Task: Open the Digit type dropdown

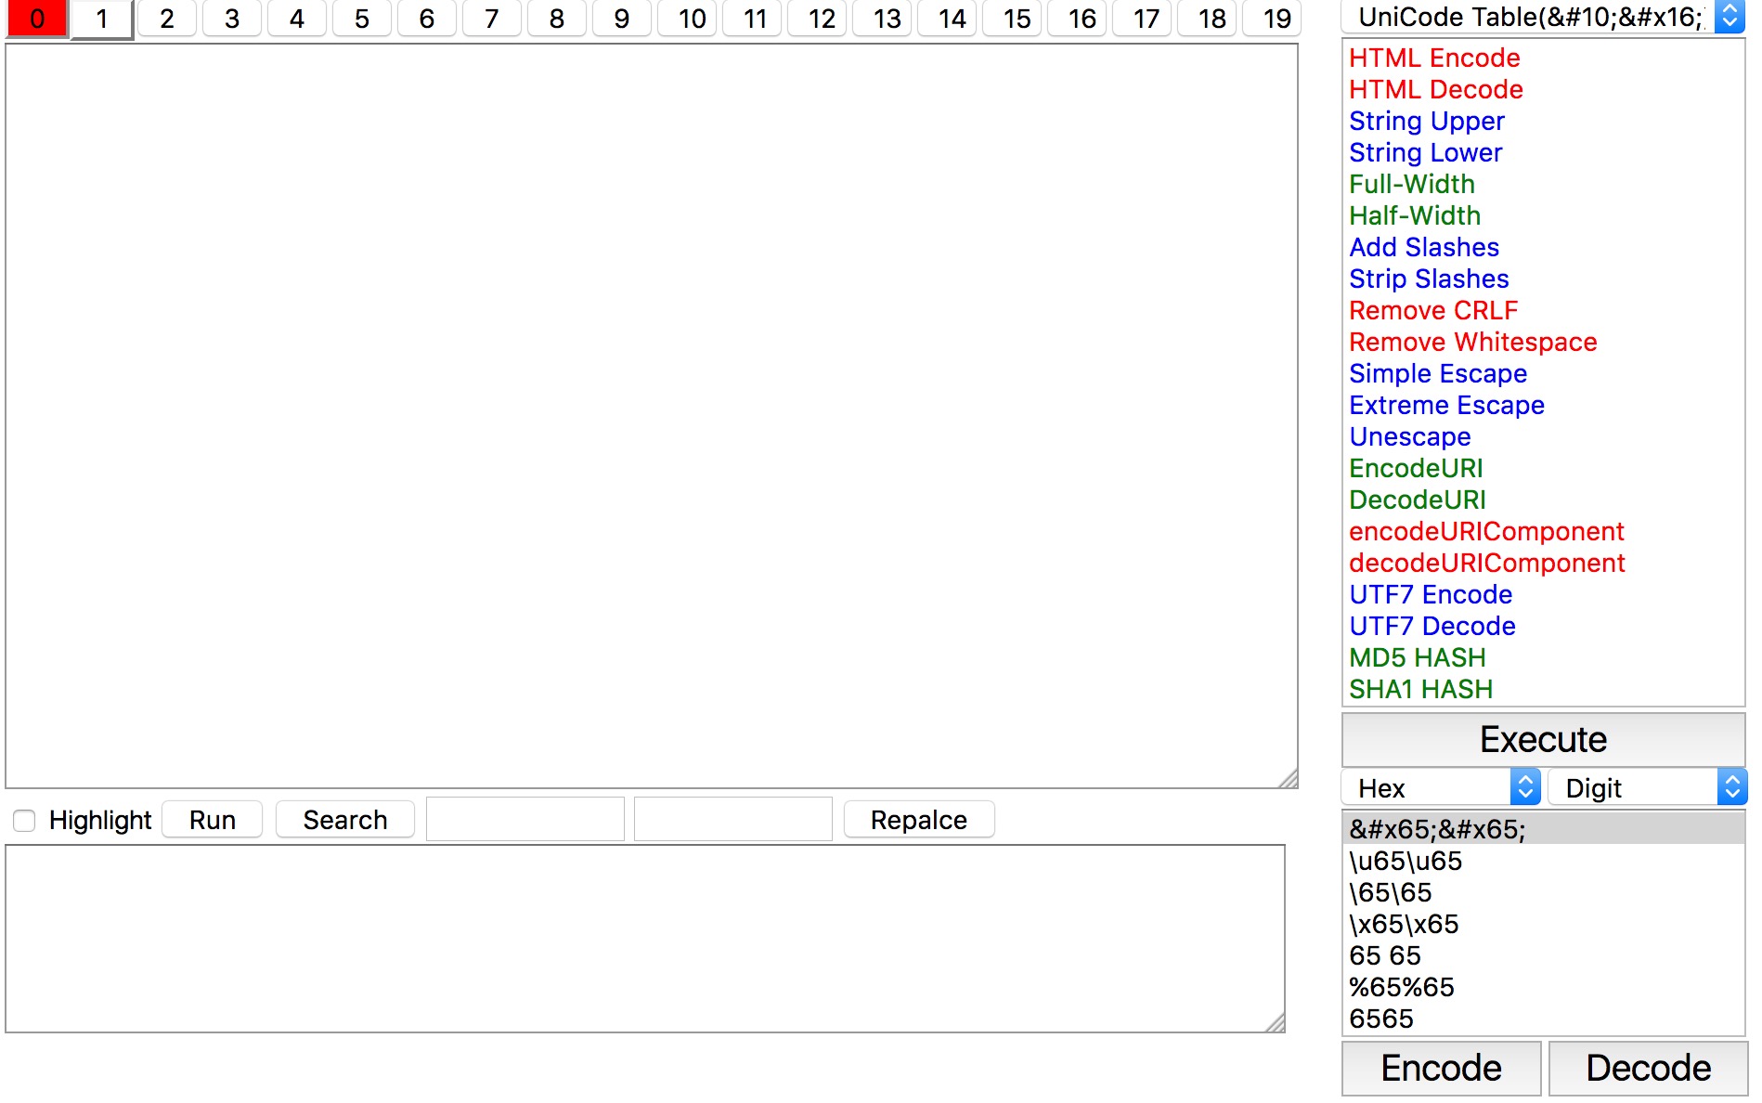Action: point(1648,787)
